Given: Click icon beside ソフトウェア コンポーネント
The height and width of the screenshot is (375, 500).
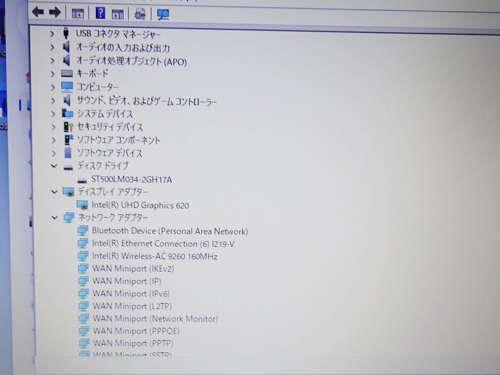Looking at the screenshot, I should click(x=69, y=139).
